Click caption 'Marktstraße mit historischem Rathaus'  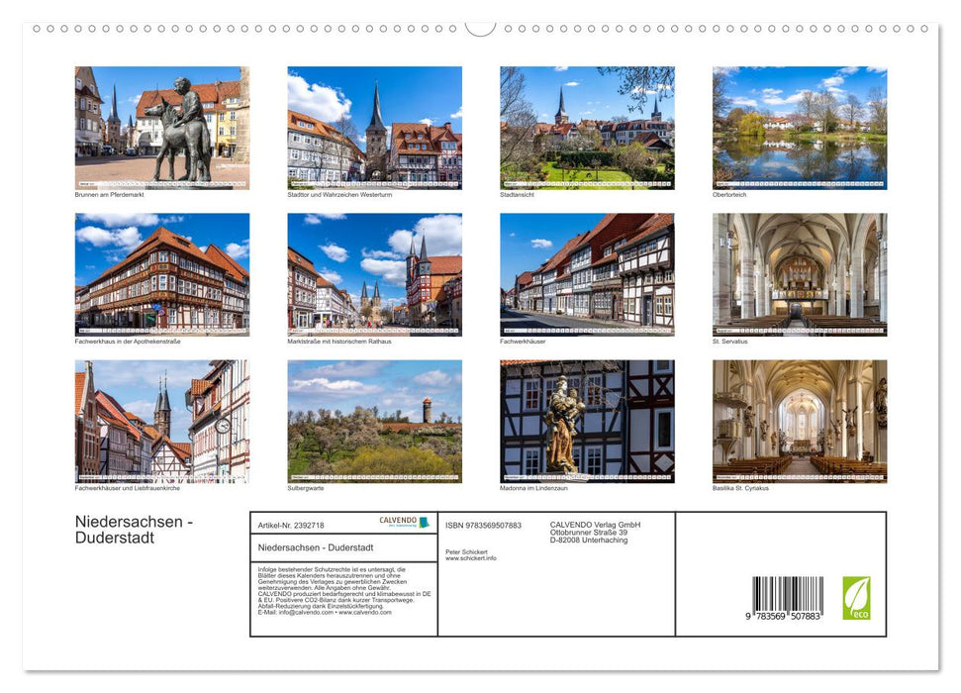tap(338, 342)
